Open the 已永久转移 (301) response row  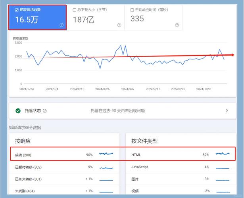pos(64,179)
